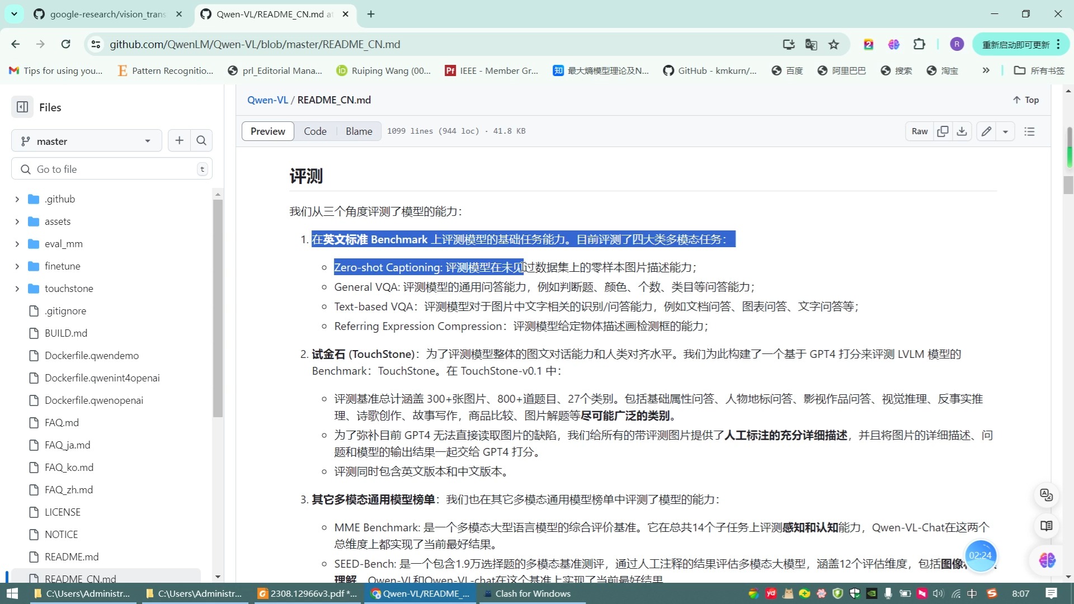Viewport: 1074px width, 604px height.
Task: Open Clash for Windows taskbar item
Action: (x=531, y=593)
